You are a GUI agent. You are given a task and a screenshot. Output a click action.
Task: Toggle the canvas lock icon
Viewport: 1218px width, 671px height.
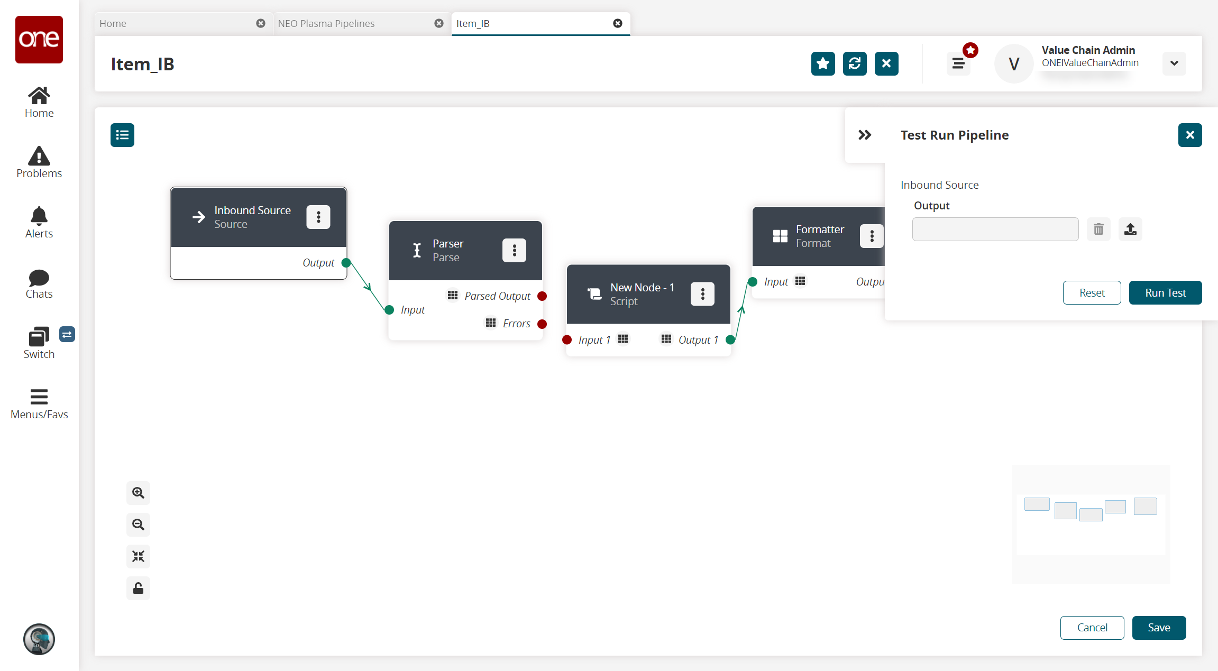(138, 588)
